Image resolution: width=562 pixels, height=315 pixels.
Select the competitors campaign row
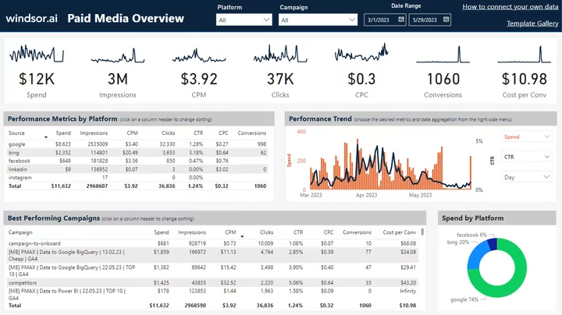click(x=212, y=283)
